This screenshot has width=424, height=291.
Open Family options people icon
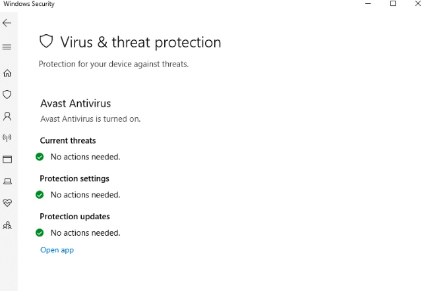point(7,225)
